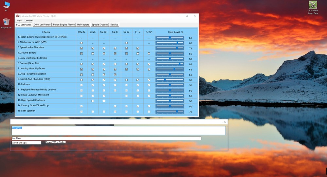Viewport: 327px width, 177px height.
Task: Toggle Flaps Up/Down checkbox for A-10A
Action: pos(149,96)
